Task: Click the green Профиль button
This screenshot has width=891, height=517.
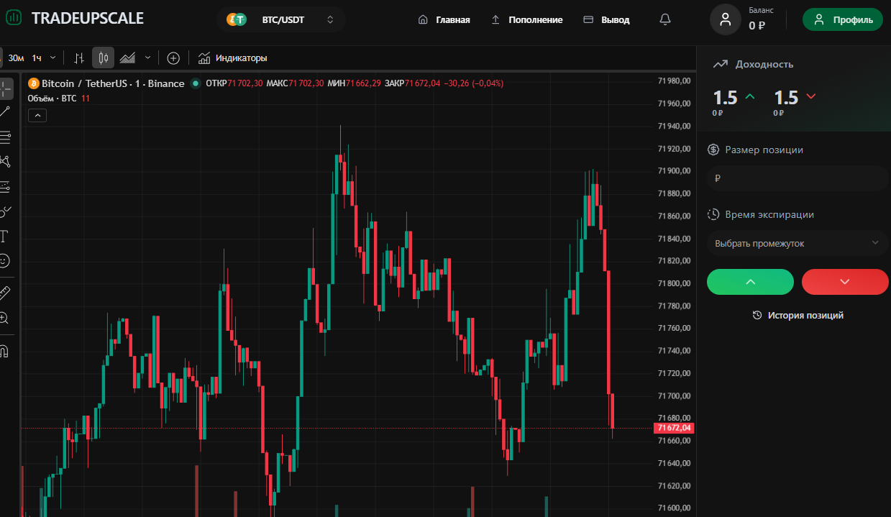Action: click(842, 19)
